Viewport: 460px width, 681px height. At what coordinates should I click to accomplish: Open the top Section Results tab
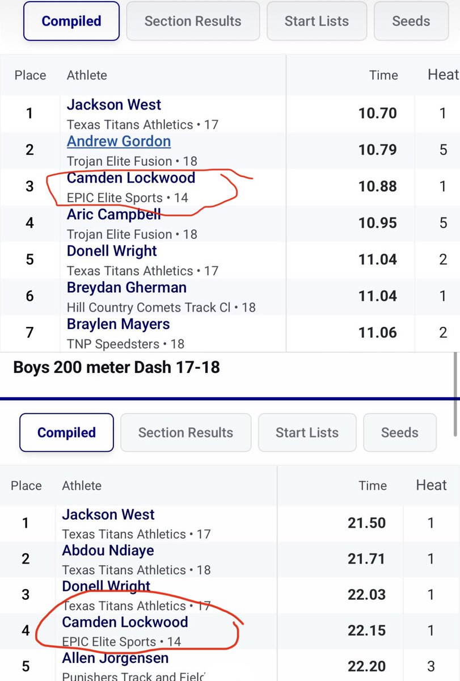(193, 21)
